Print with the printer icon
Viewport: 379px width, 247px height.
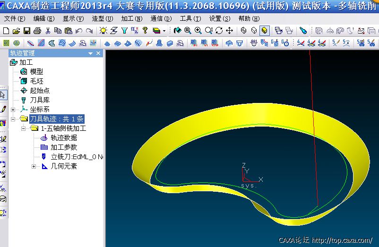pos(37,31)
